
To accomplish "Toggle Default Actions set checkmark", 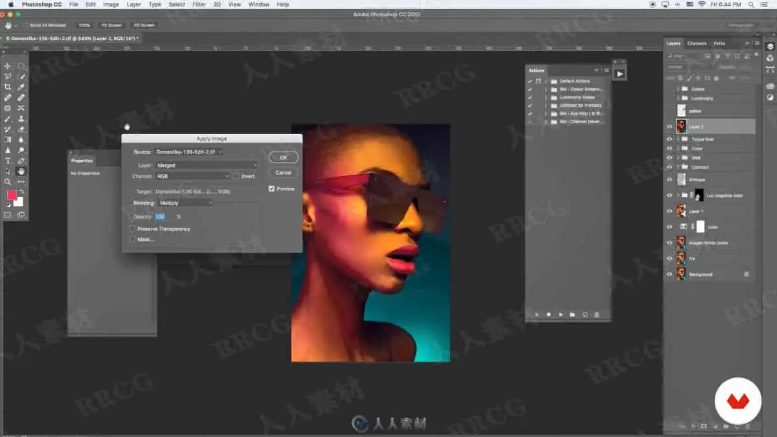I will [x=530, y=81].
